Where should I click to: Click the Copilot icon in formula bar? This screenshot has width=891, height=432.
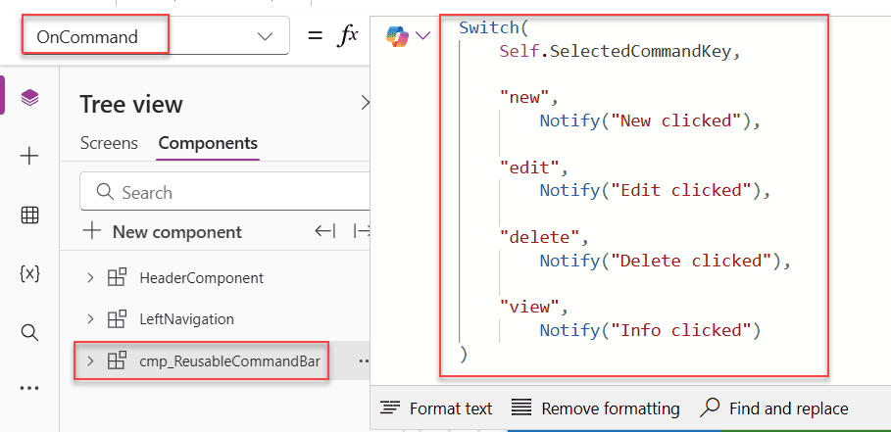click(398, 36)
